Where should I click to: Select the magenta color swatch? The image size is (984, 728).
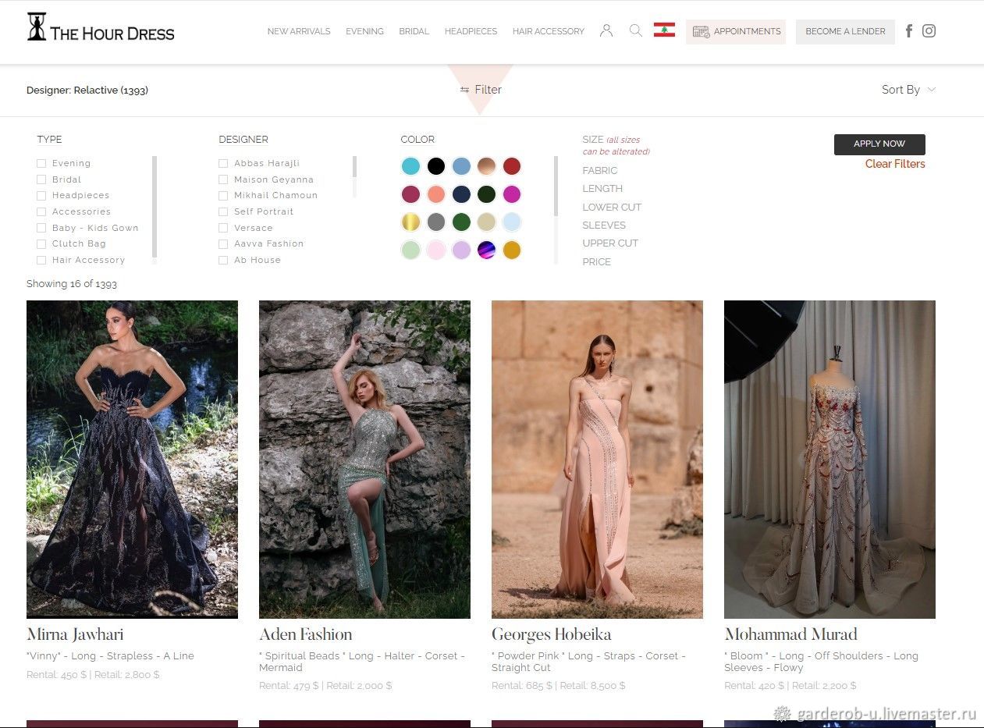point(512,194)
